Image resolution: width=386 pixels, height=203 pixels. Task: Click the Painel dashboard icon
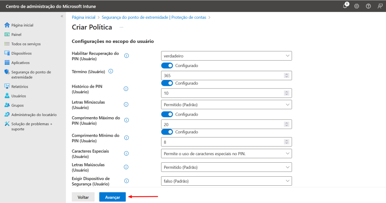7,34
